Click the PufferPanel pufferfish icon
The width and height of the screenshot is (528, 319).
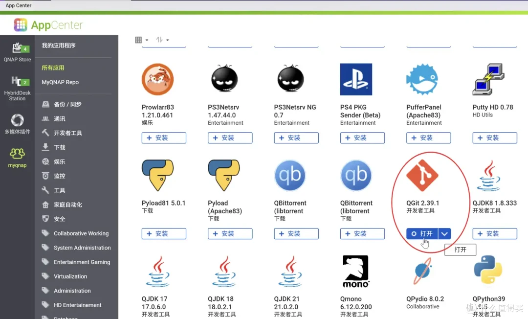422,79
